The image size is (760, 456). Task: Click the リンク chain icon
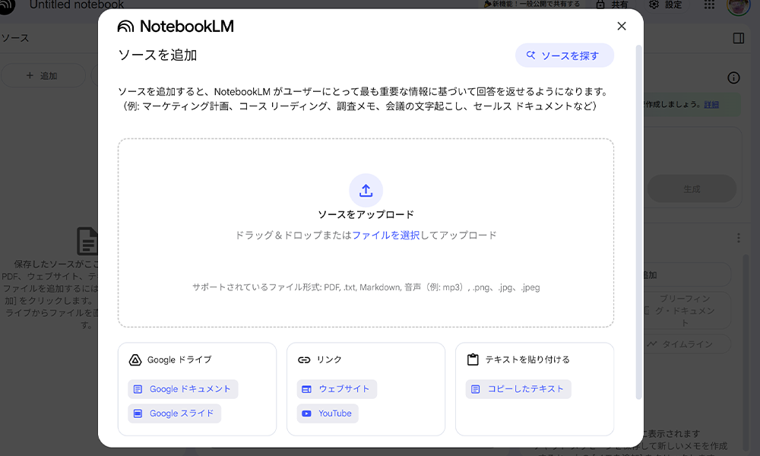[x=304, y=359]
